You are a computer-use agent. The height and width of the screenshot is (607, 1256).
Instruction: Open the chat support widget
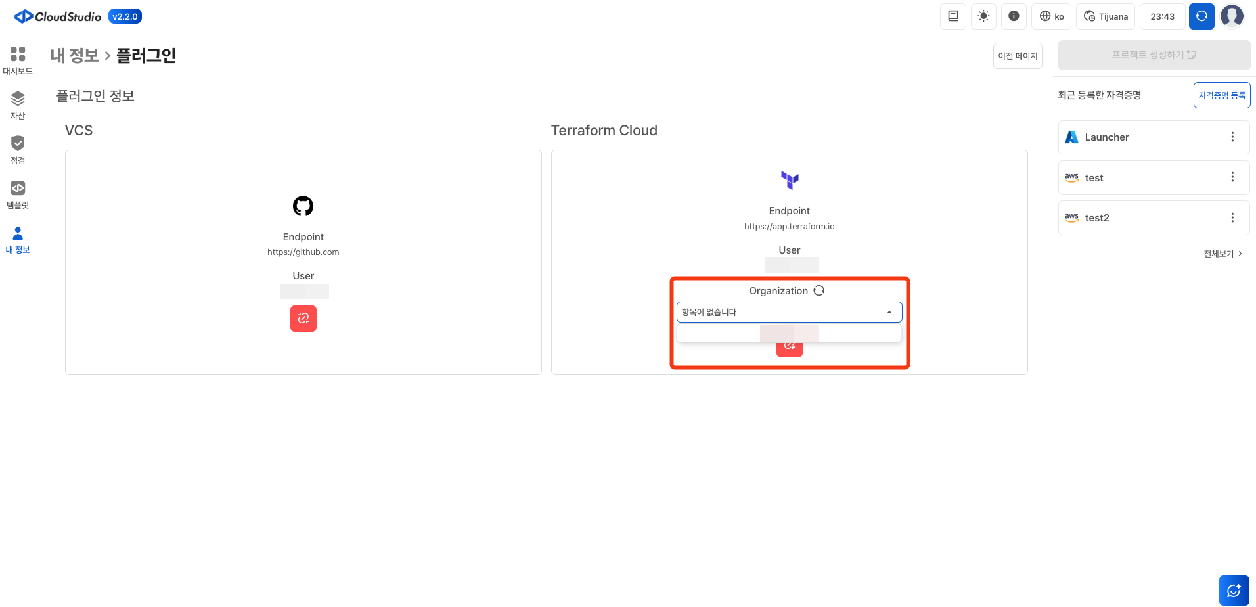pos(1234,590)
